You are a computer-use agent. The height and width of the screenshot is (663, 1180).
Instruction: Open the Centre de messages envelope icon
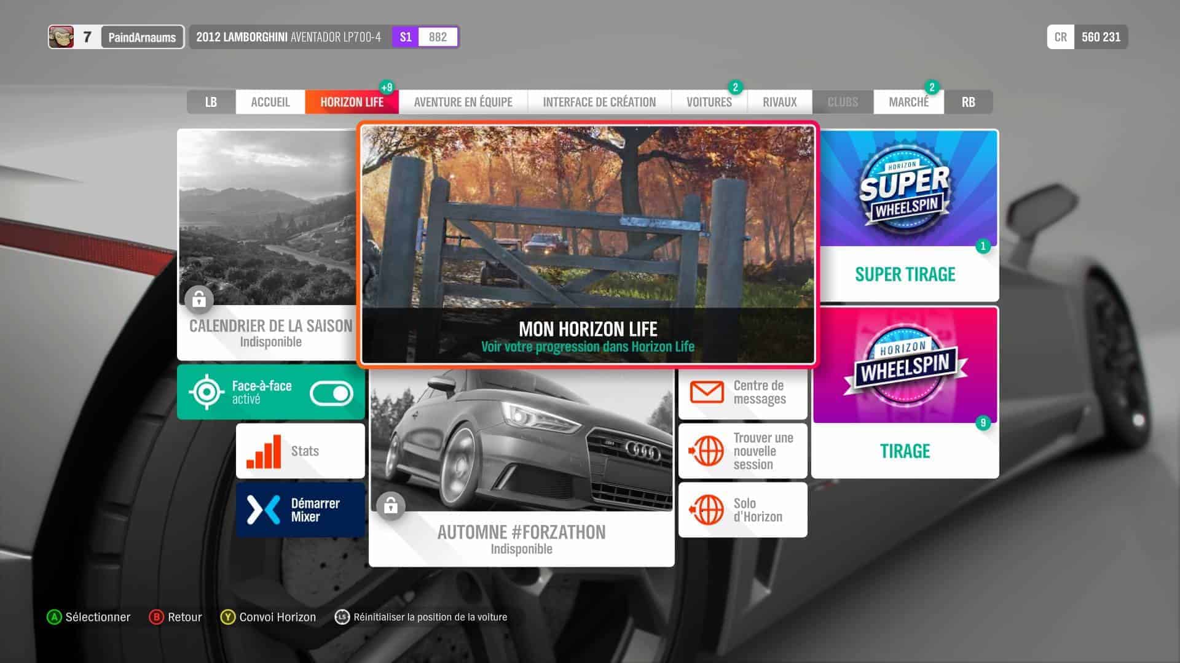[707, 392]
